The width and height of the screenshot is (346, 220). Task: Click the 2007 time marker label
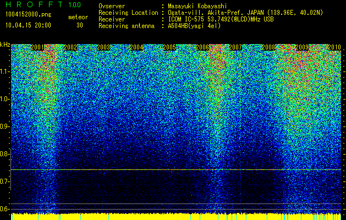235,47
